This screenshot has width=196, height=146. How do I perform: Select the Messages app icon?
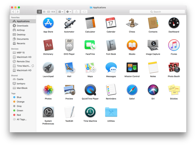[111, 67]
